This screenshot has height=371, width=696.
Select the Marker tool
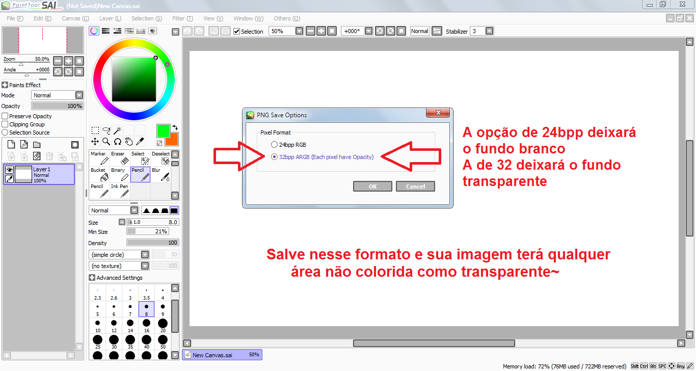coord(99,158)
